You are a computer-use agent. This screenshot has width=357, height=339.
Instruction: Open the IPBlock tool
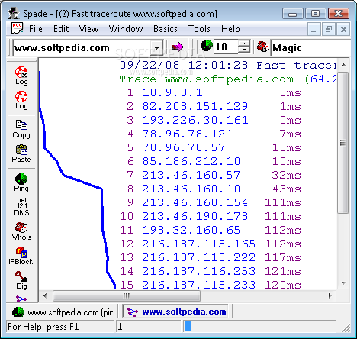tap(21, 256)
